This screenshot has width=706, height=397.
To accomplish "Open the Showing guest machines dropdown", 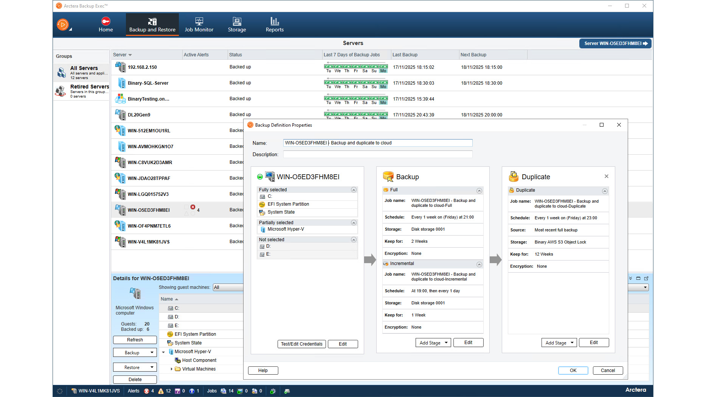I will coord(228,287).
